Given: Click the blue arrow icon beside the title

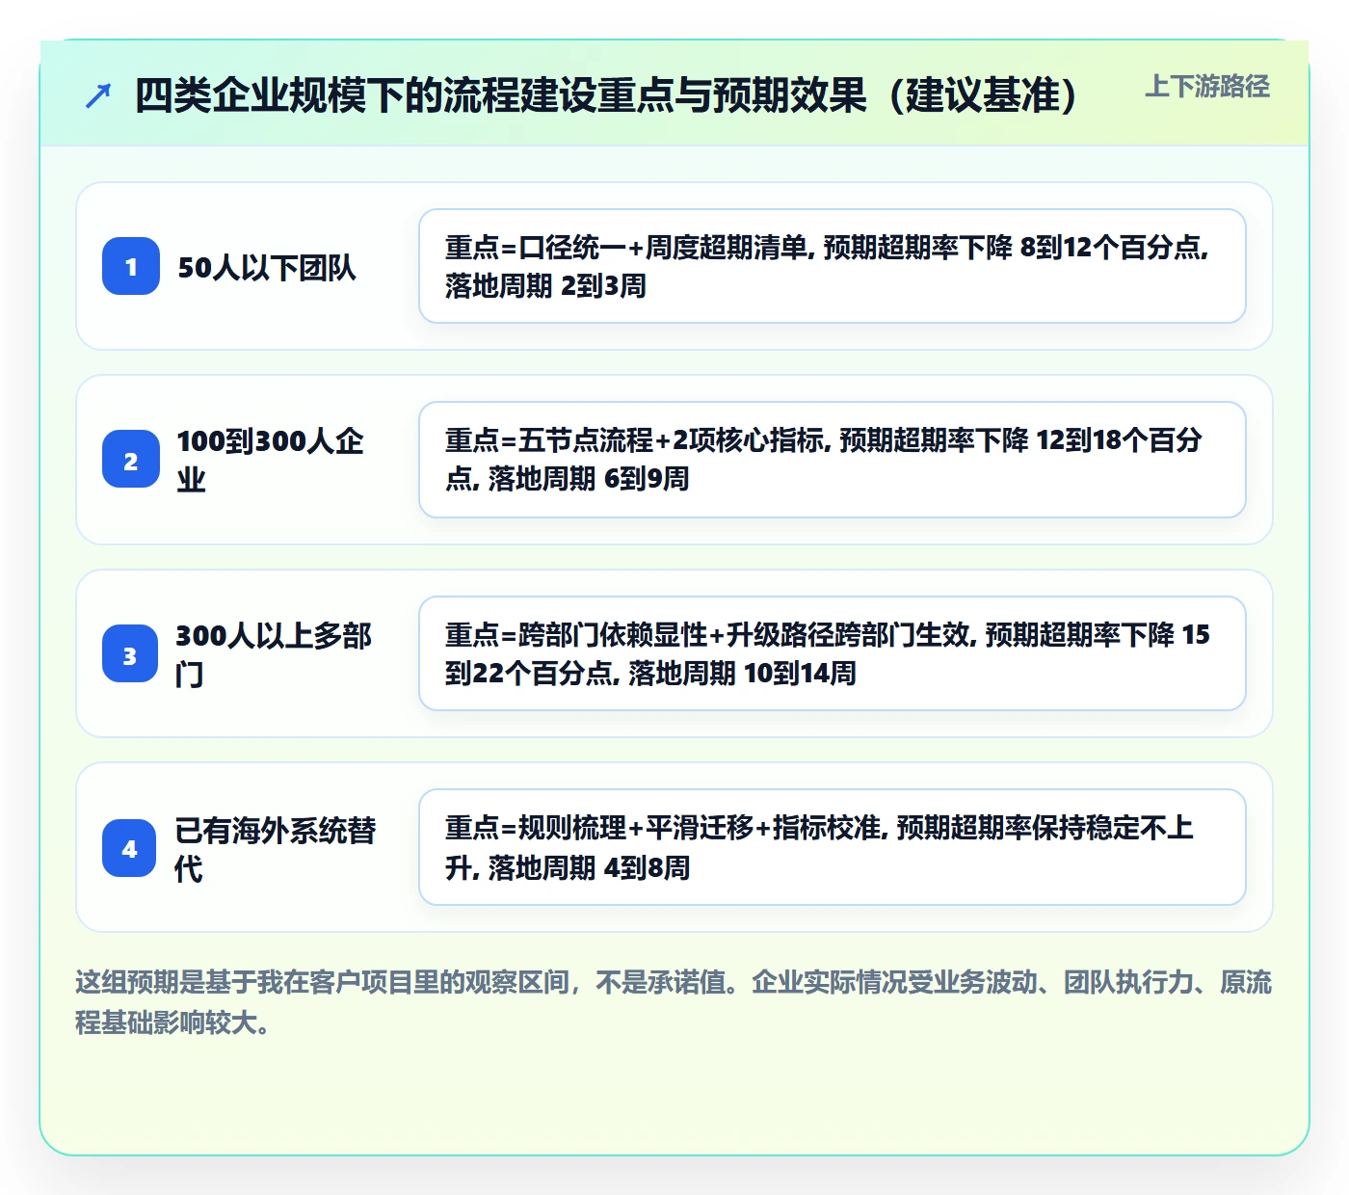Looking at the screenshot, I should (98, 95).
